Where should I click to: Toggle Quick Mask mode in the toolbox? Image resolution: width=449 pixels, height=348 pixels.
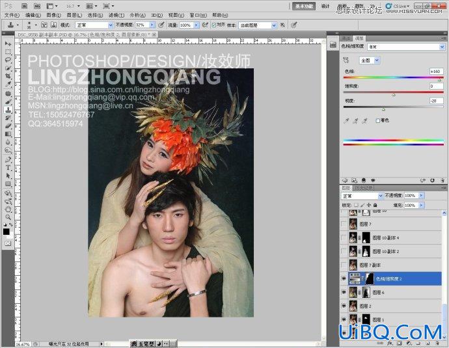pyautogui.click(x=8, y=243)
